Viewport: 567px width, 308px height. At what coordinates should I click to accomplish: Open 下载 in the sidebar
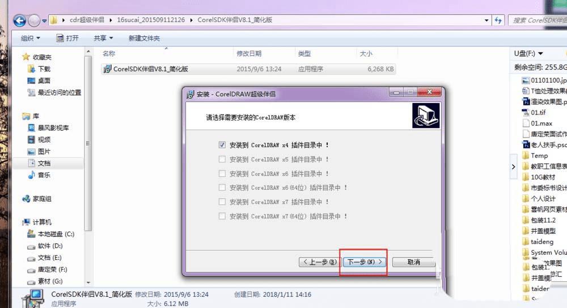coord(40,69)
